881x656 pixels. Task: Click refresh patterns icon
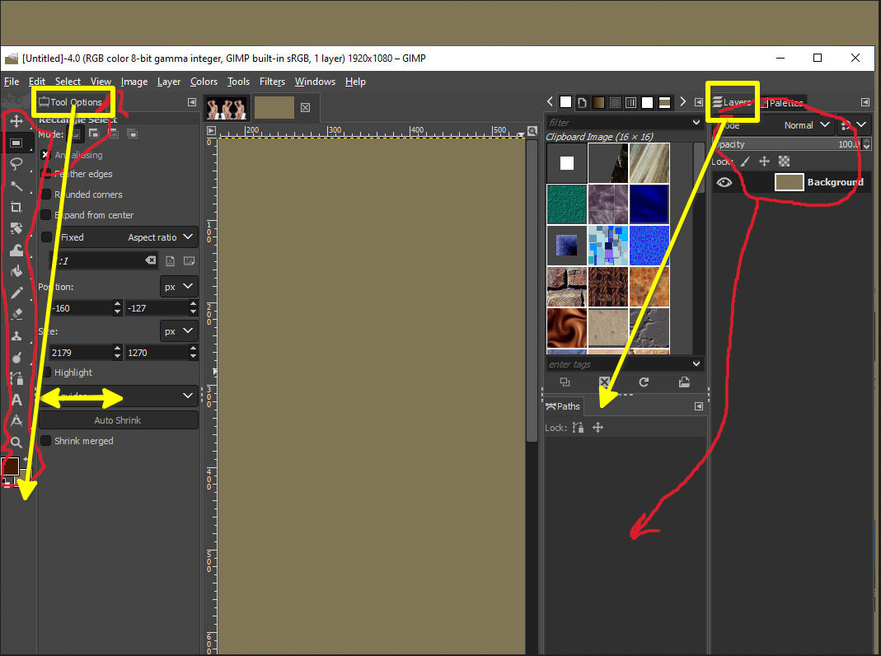click(644, 382)
